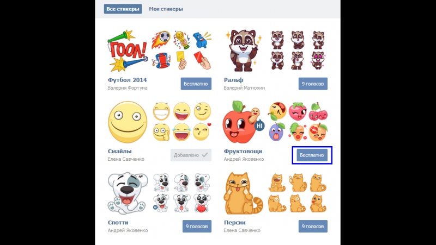Select the flaming soccer ball sticker
The width and height of the screenshot is (436, 245).
161,39
